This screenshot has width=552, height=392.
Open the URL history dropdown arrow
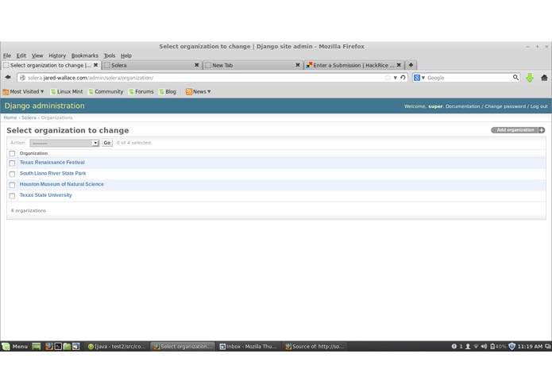[x=396, y=78]
